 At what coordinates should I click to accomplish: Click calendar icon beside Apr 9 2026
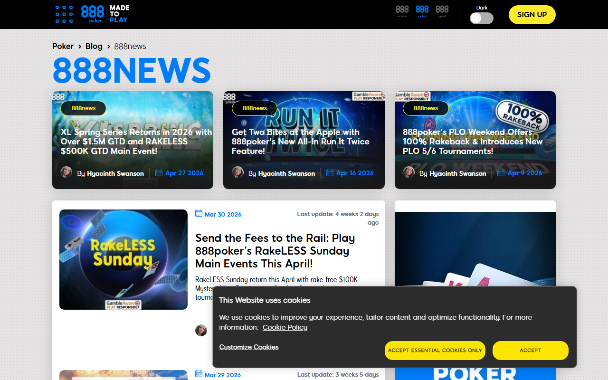coord(501,173)
